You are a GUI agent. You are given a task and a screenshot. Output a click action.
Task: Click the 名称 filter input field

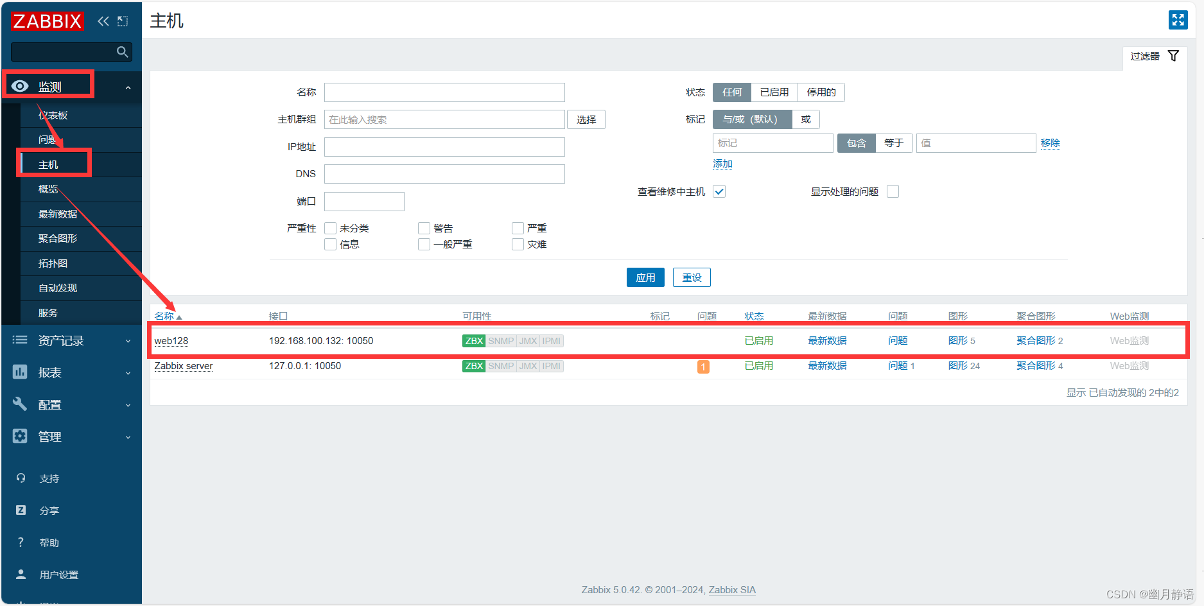pyautogui.click(x=444, y=92)
